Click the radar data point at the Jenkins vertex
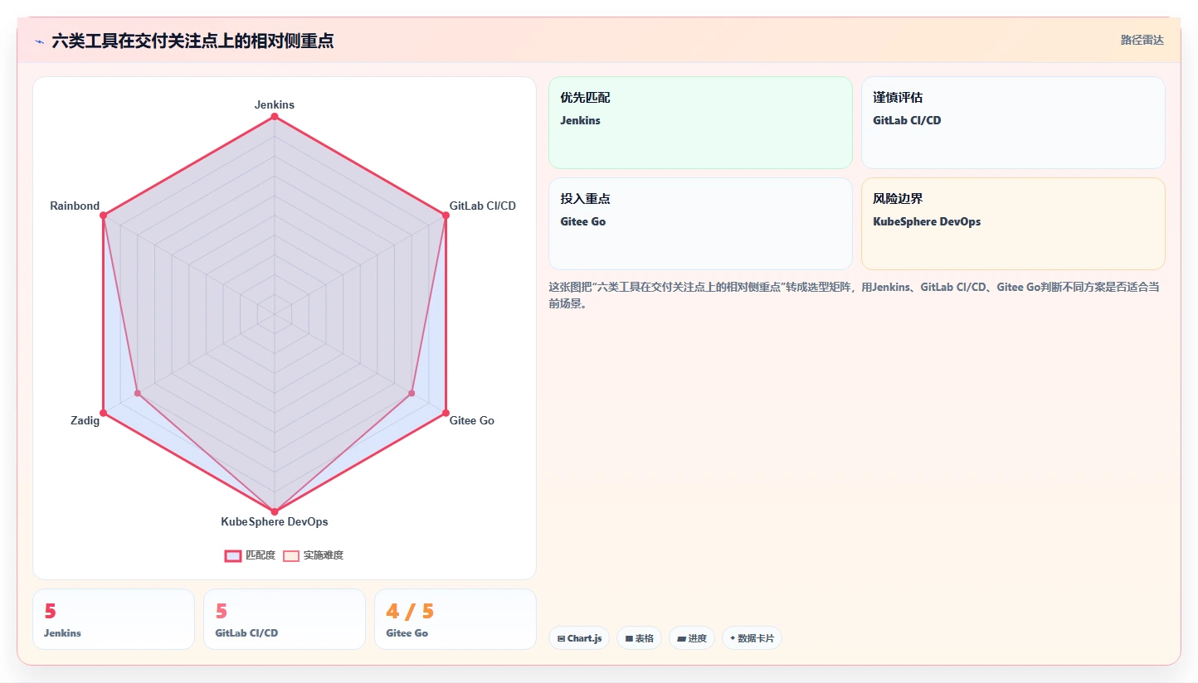This screenshot has height=683, width=1198. pyautogui.click(x=275, y=116)
